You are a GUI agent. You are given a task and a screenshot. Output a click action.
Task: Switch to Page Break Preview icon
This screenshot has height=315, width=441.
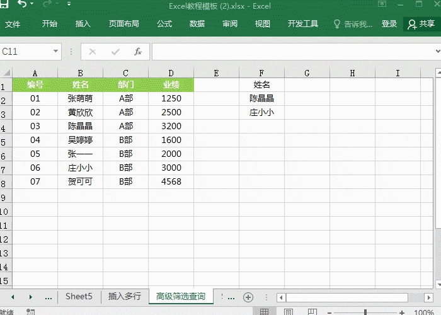click(x=312, y=312)
